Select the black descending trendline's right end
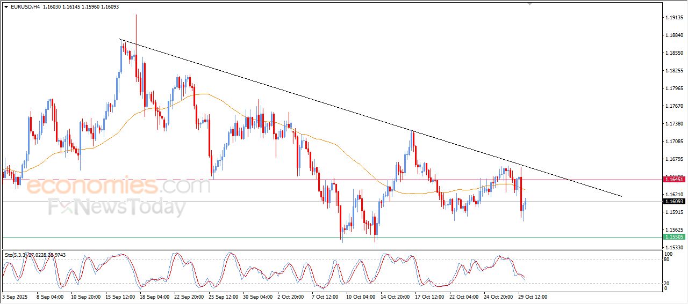 621,196
